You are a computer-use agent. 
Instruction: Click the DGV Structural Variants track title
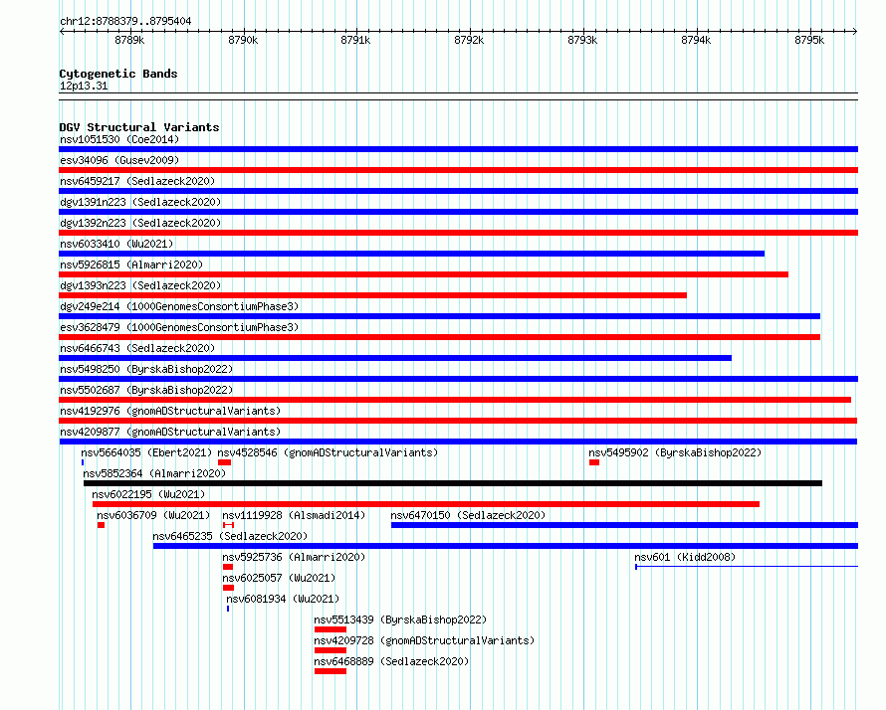[139, 127]
